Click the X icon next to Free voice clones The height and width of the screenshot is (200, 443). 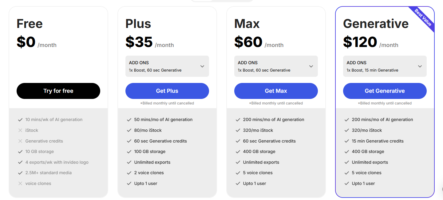(20, 183)
